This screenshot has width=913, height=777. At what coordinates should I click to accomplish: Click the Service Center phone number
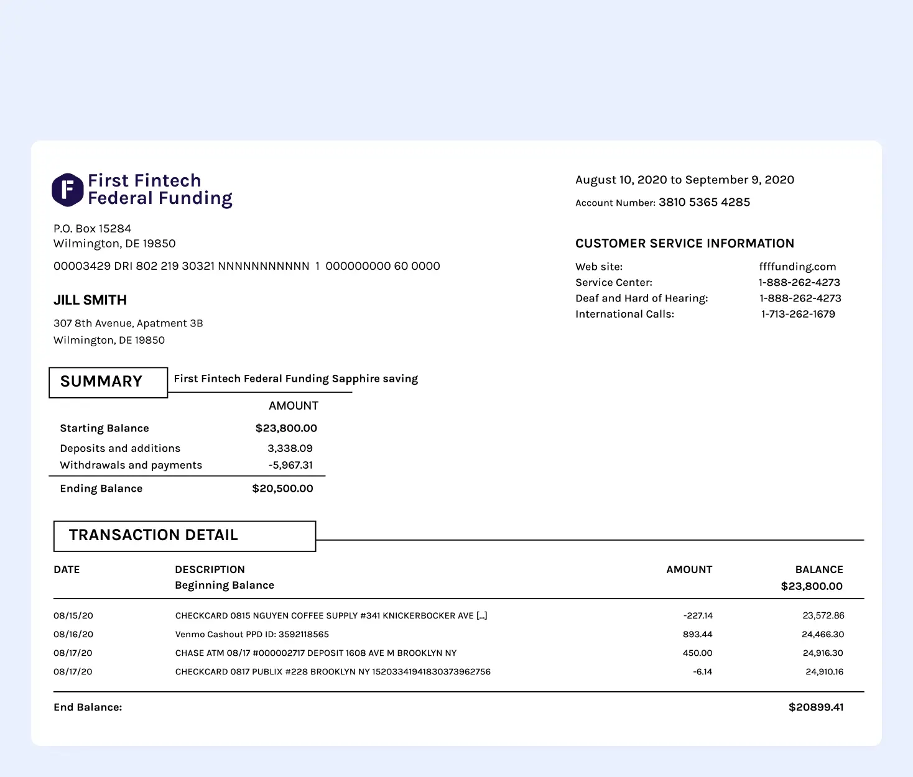pyautogui.click(x=799, y=282)
